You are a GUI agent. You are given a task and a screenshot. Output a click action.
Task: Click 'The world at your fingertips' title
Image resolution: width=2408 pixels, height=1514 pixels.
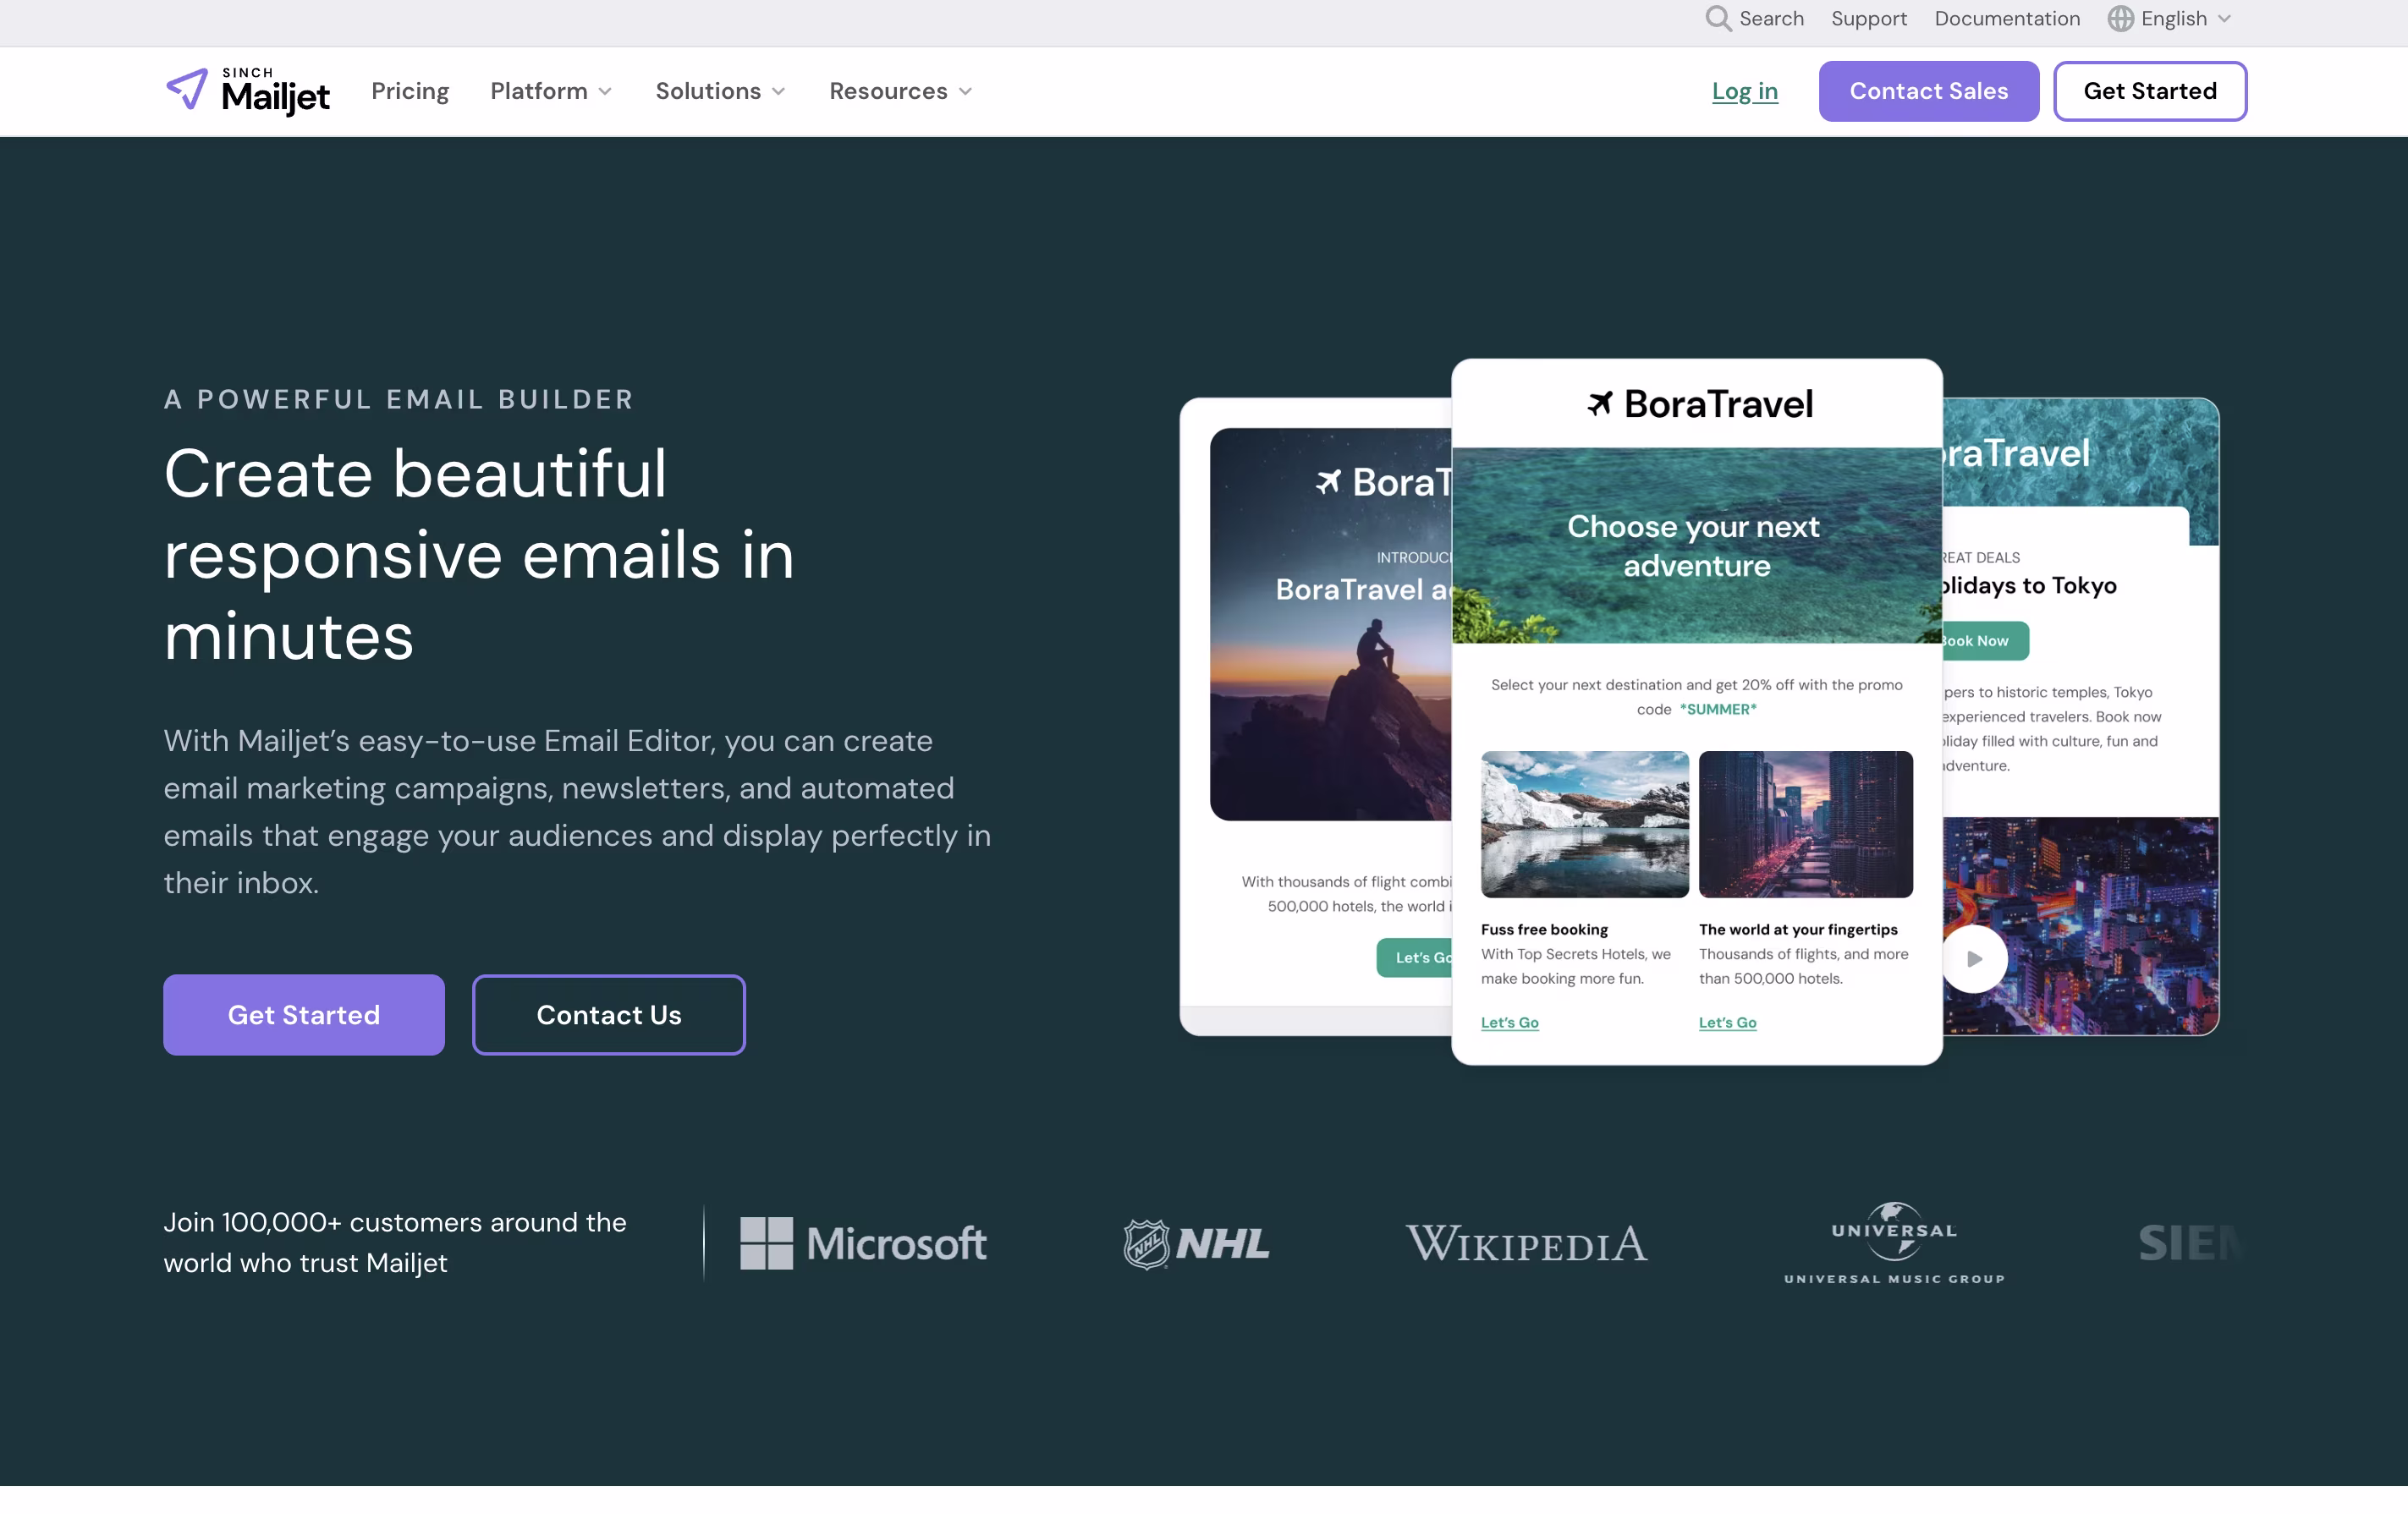coord(1798,930)
